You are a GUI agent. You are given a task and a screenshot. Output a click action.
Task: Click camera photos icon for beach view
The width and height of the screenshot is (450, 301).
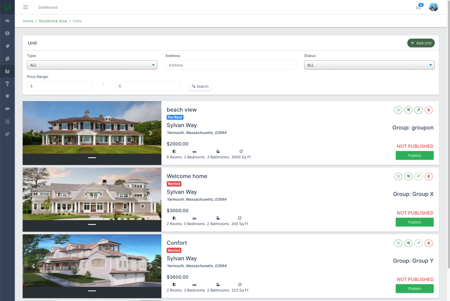398,110
